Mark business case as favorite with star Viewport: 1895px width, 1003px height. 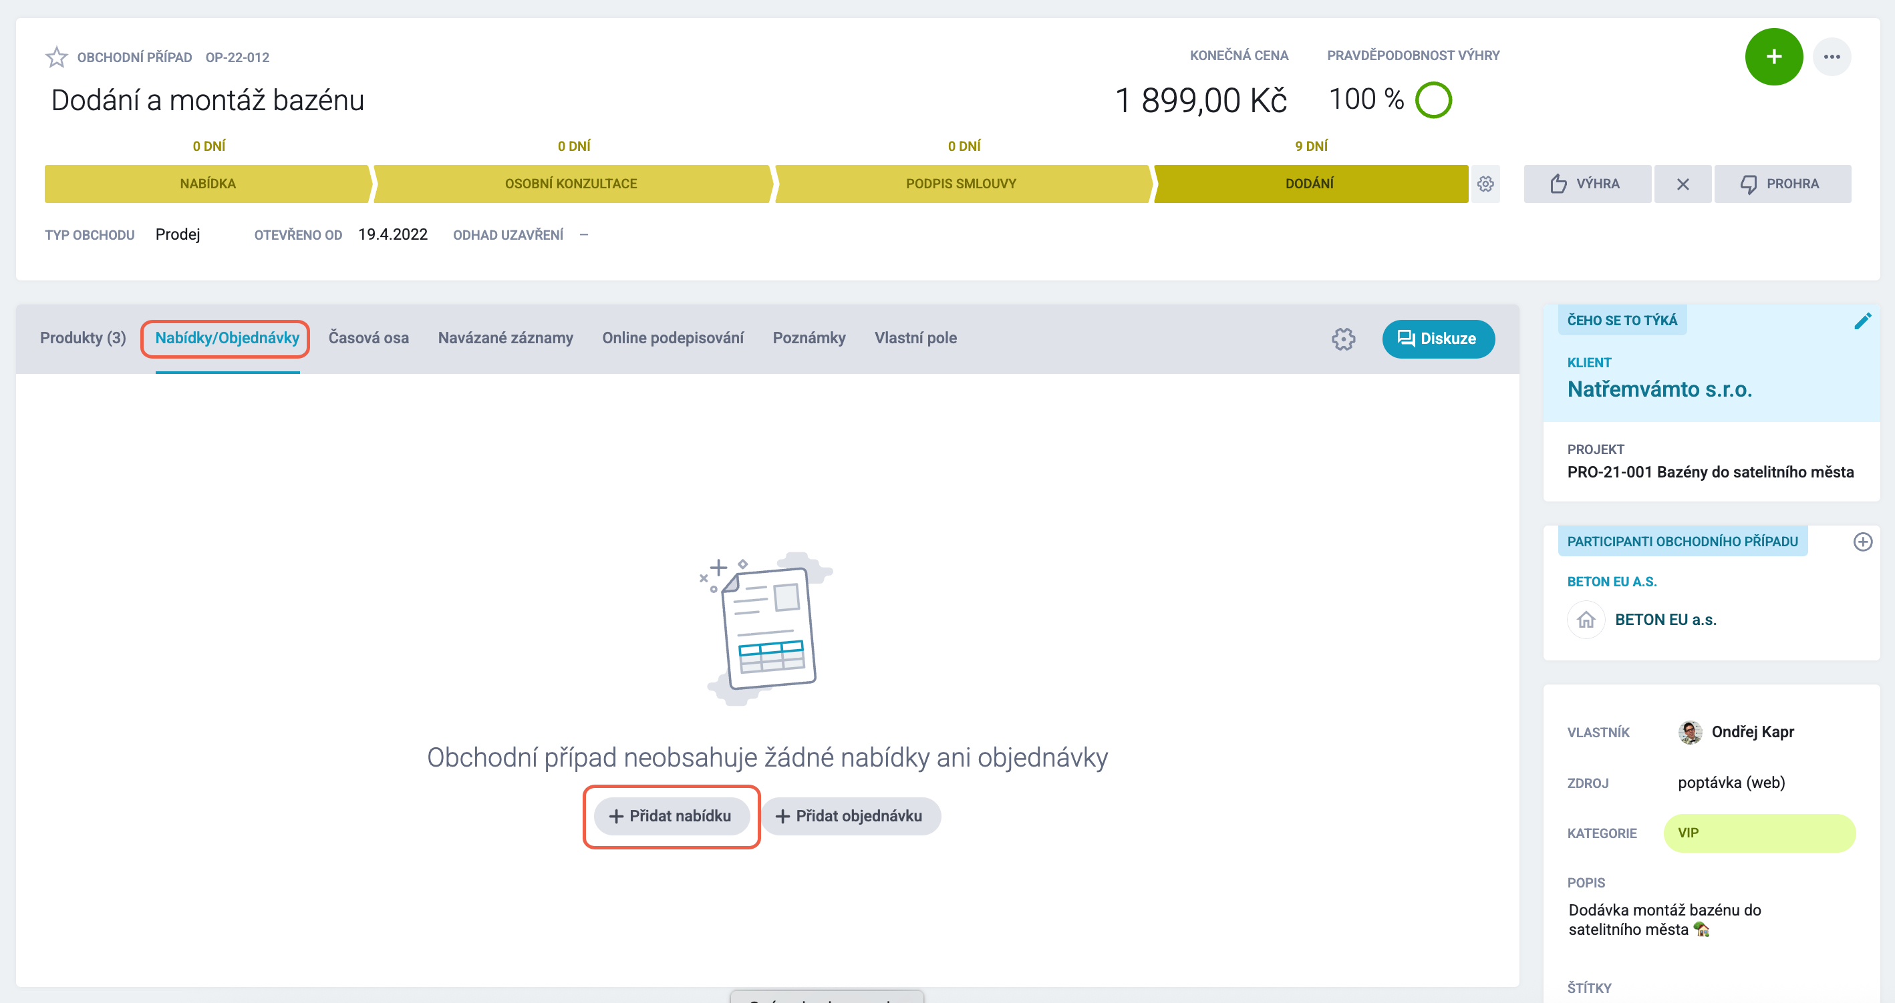point(57,57)
